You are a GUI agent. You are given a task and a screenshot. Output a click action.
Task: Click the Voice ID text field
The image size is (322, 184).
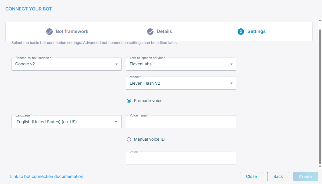(181, 159)
